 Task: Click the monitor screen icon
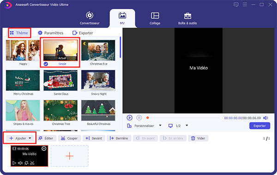coord(170,126)
